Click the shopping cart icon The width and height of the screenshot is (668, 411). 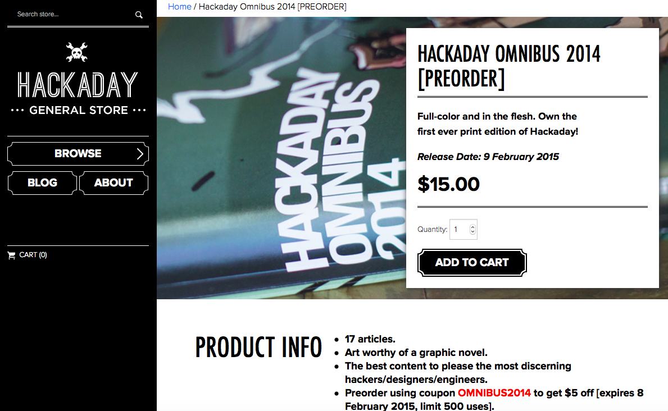coord(11,255)
